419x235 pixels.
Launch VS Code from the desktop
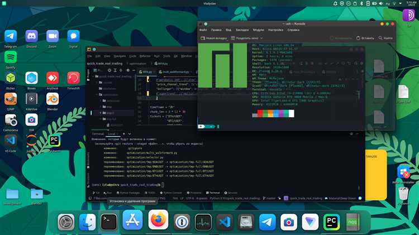tap(11, 141)
